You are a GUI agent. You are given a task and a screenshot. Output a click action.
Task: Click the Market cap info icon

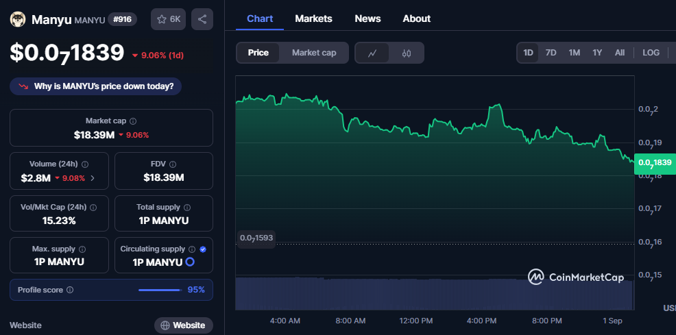(133, 121)
